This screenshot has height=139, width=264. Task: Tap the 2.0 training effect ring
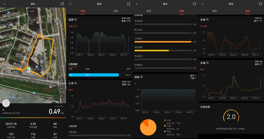[231, 117]
